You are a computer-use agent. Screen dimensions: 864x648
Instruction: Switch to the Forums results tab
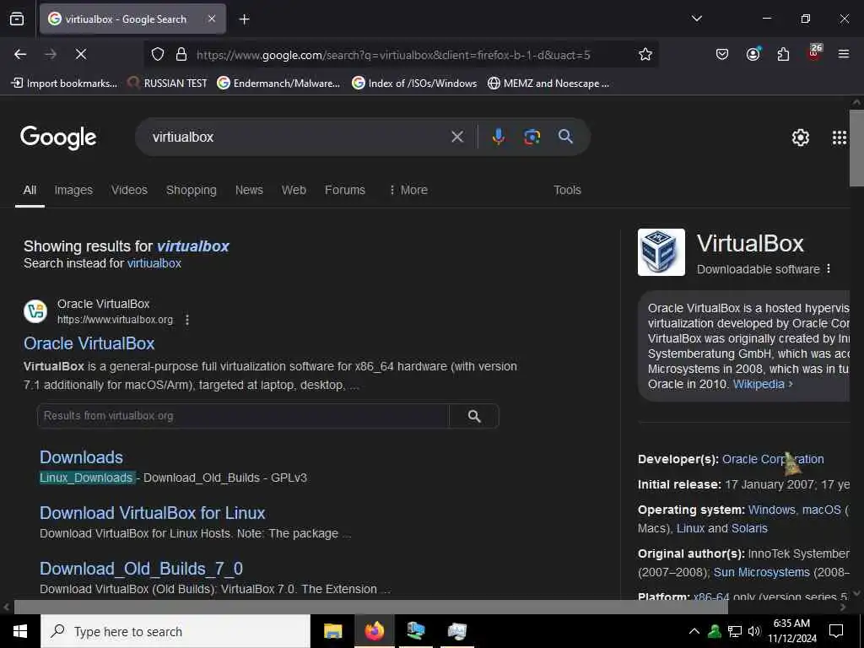tap(345, 190)
